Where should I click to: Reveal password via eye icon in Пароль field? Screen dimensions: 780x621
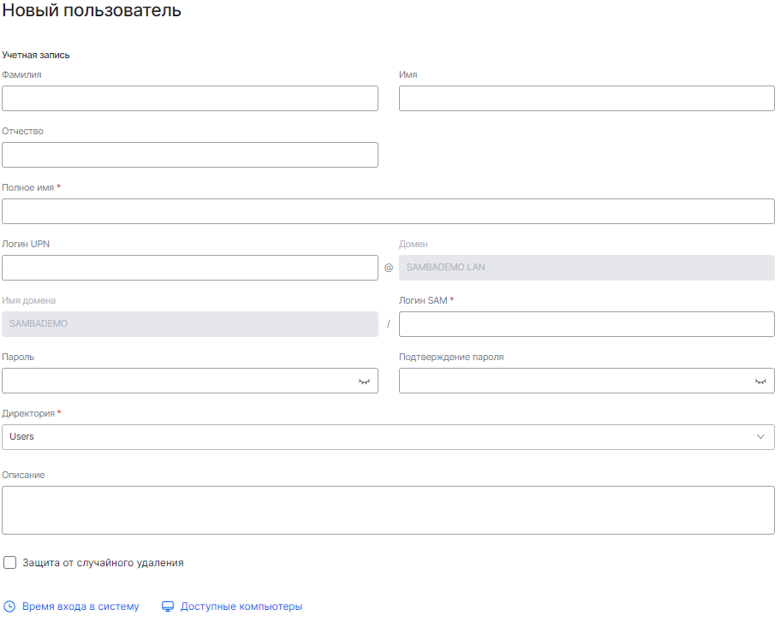click(x=364, y=381)
